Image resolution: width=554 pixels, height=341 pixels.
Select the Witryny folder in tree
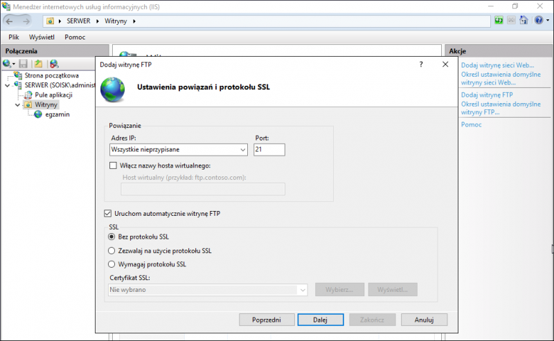click(46, 104)
